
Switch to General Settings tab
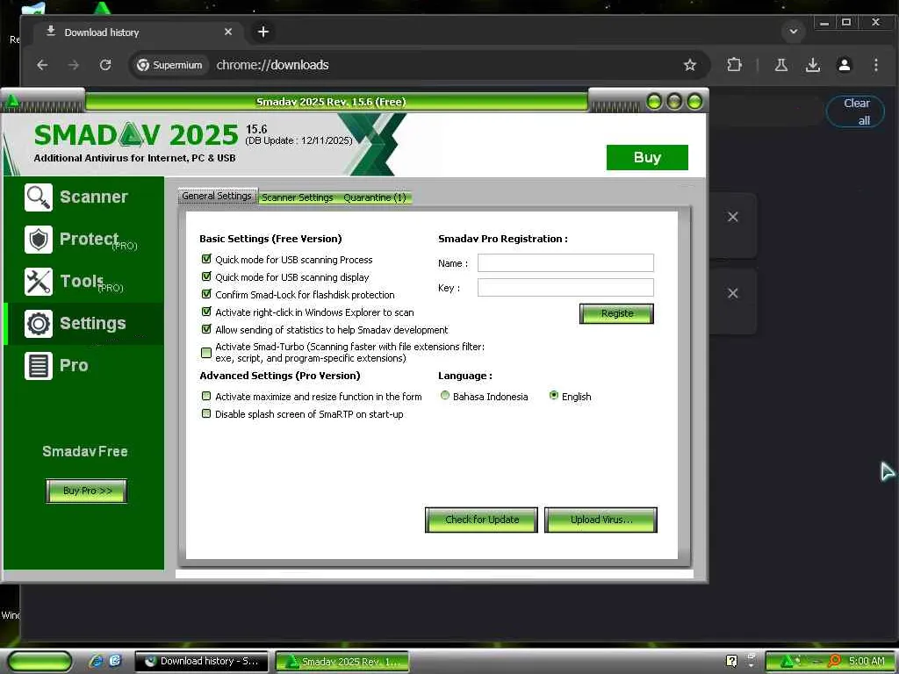[x=218, y=196]
